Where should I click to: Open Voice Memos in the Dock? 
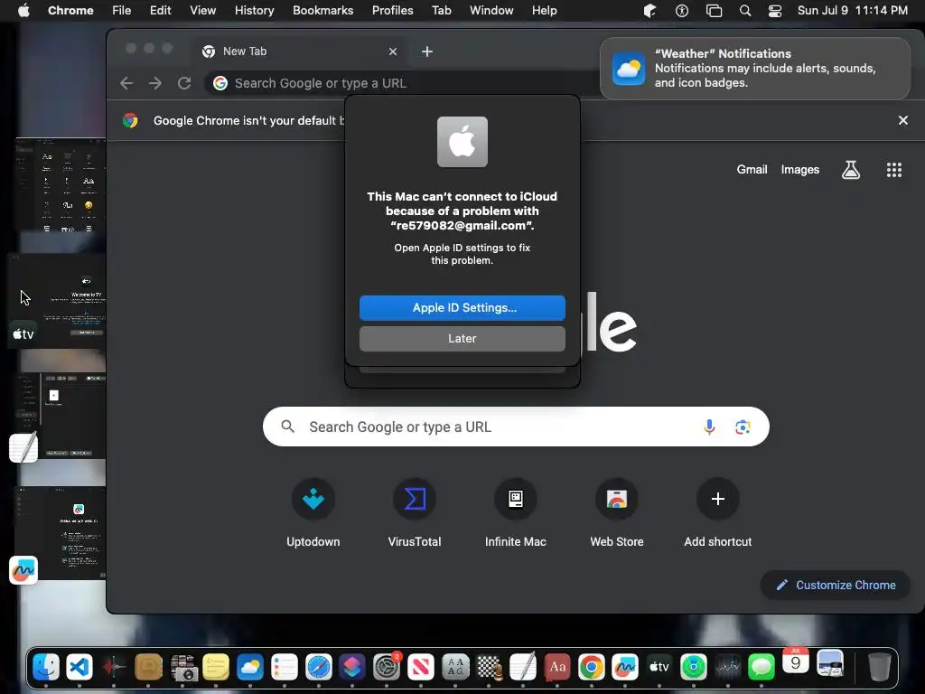[114, 668]
